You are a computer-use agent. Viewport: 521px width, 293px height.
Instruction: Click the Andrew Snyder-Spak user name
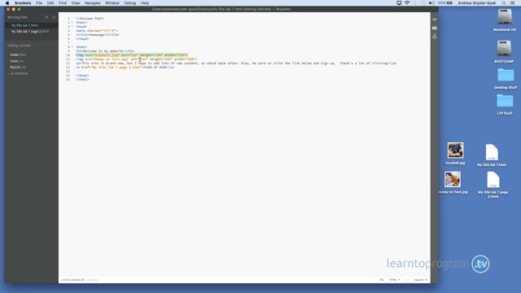(477, 3)
